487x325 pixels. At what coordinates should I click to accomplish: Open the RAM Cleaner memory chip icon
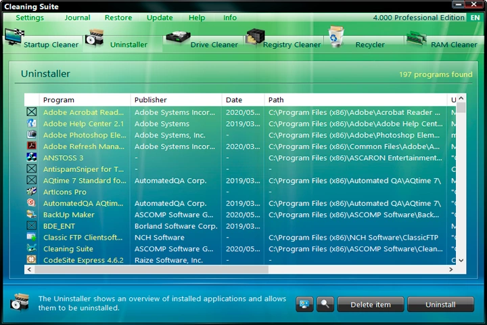tap(417, 38)
